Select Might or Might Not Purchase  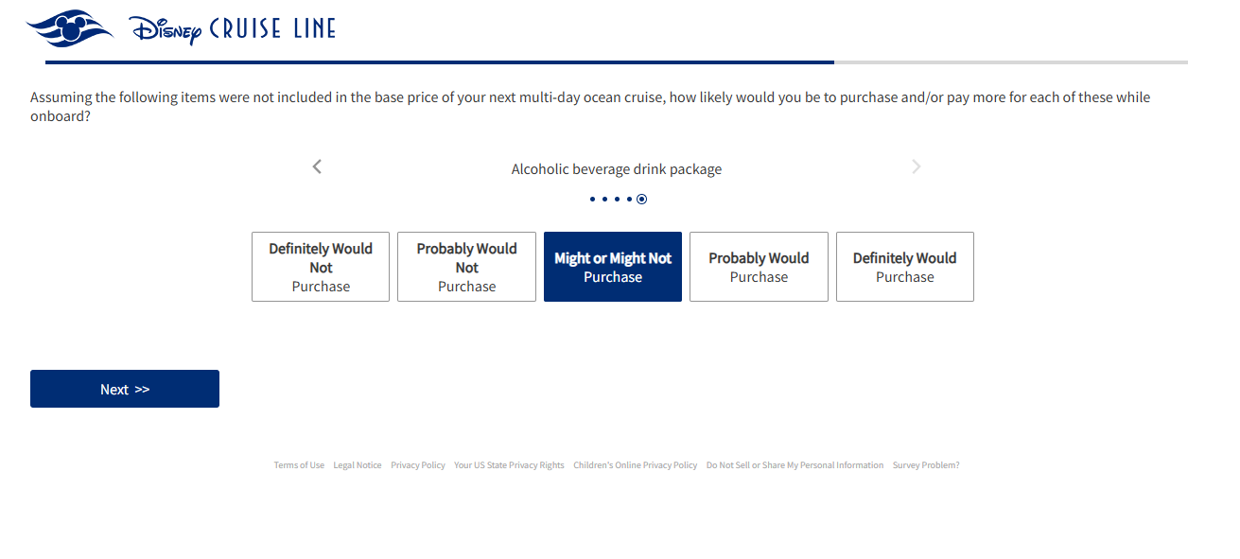point(613,267)
